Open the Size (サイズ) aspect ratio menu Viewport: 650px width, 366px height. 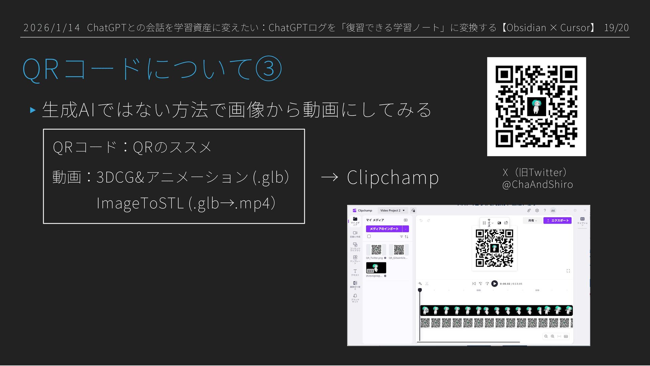(x=488, y=223)
